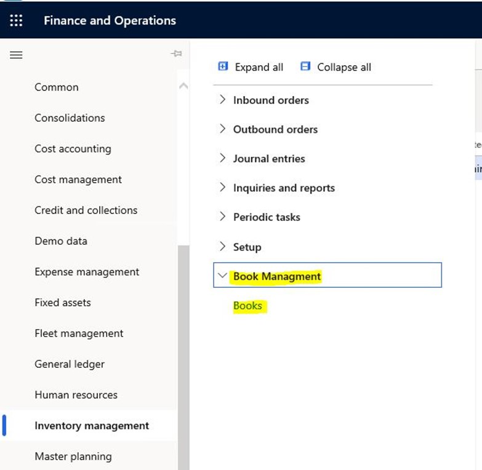482x470 pixels.
Task: Collapse the navigation pane hamburger icon
Action: [16, 55]
